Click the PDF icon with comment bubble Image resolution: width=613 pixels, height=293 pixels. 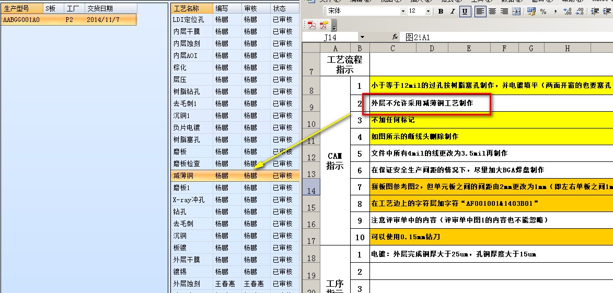323,26
